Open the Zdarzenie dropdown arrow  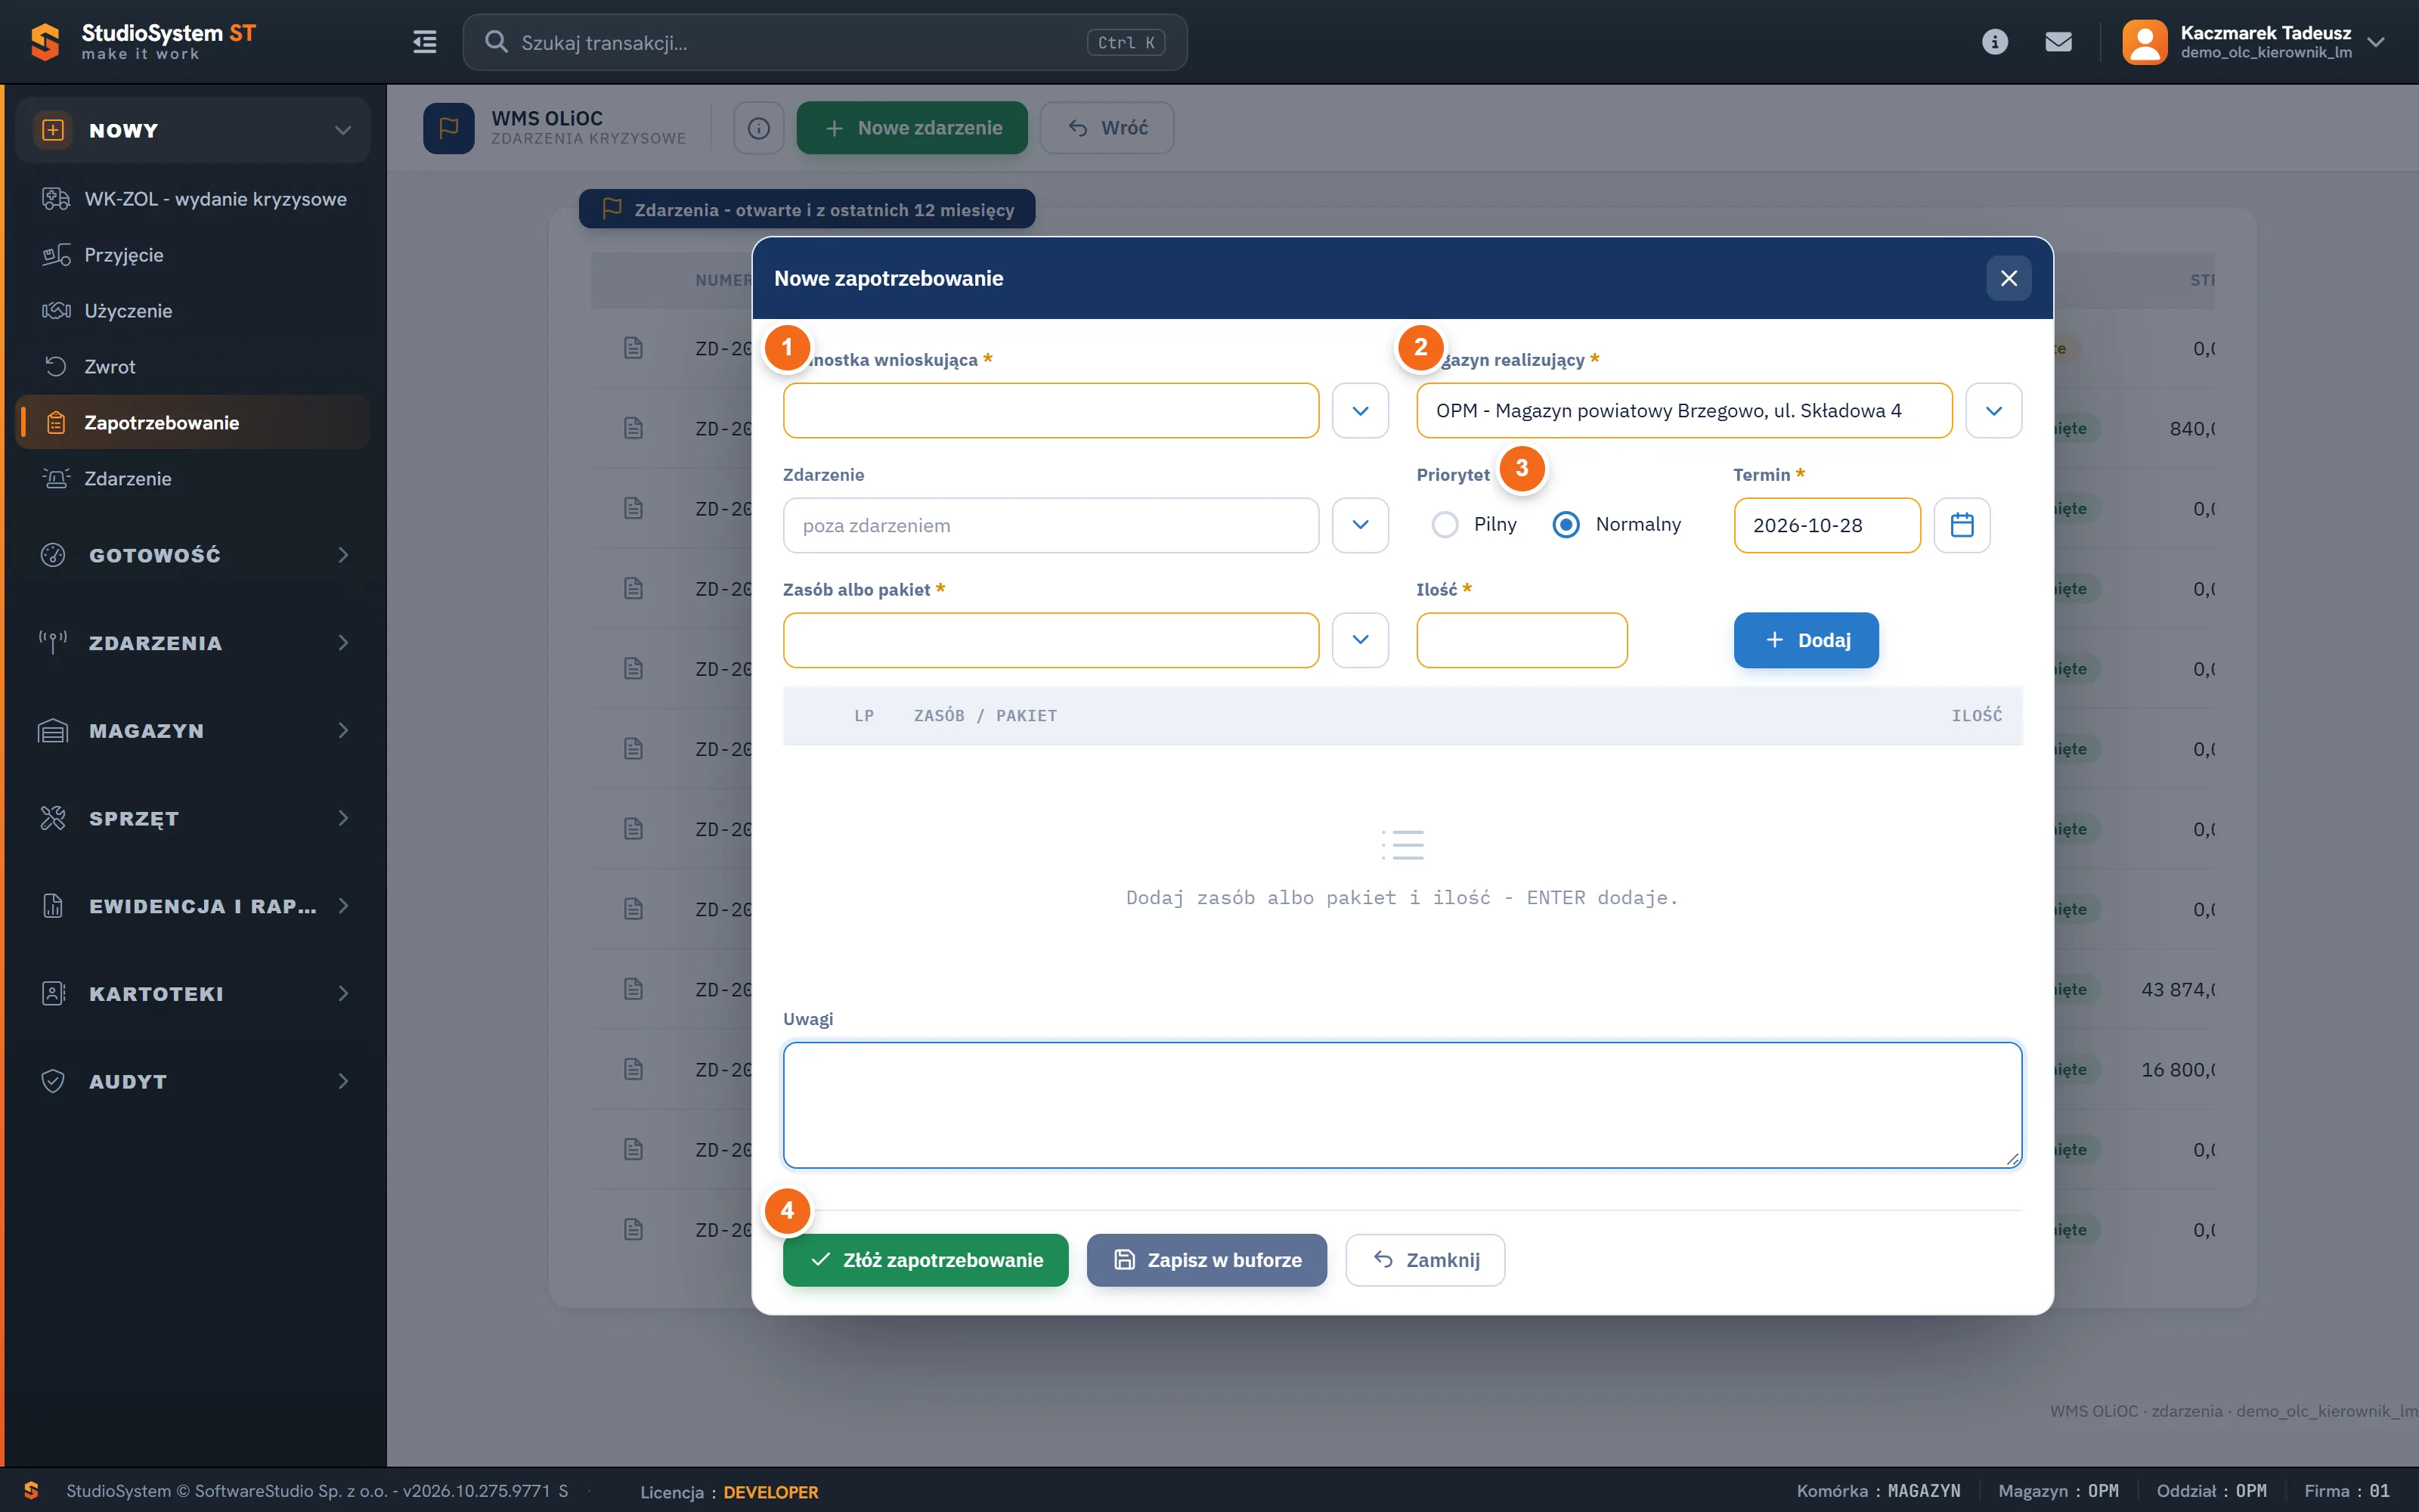(x=1359, y=525)
